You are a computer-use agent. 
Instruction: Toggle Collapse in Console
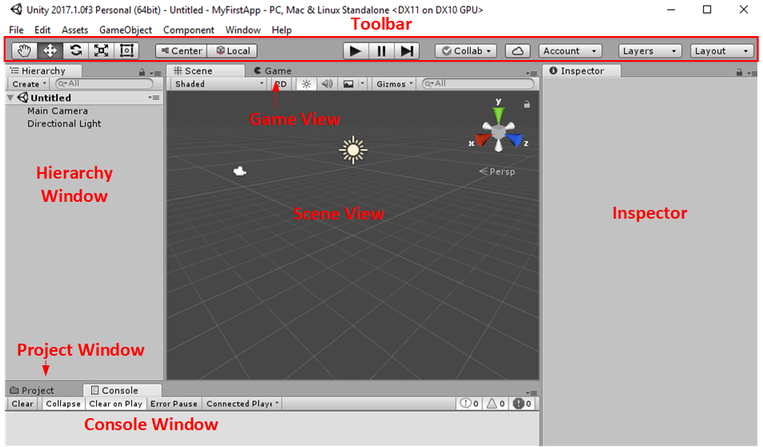pos(63,404)
